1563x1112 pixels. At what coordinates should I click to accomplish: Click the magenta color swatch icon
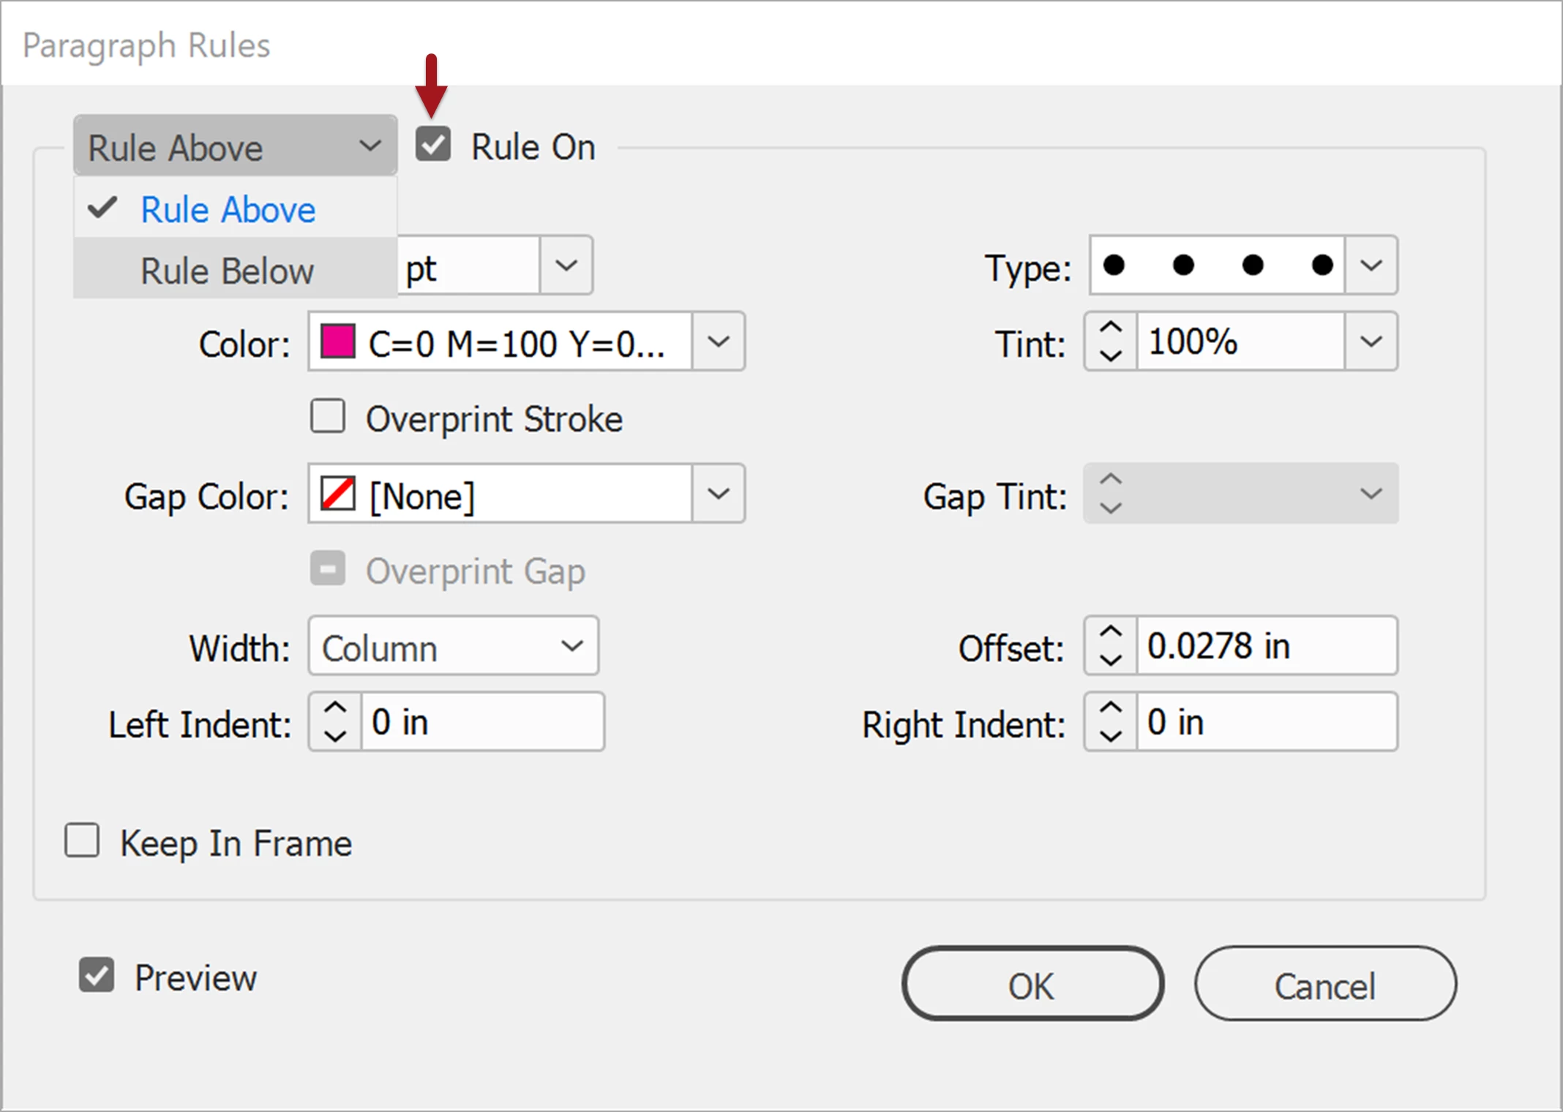pos(338,342)
